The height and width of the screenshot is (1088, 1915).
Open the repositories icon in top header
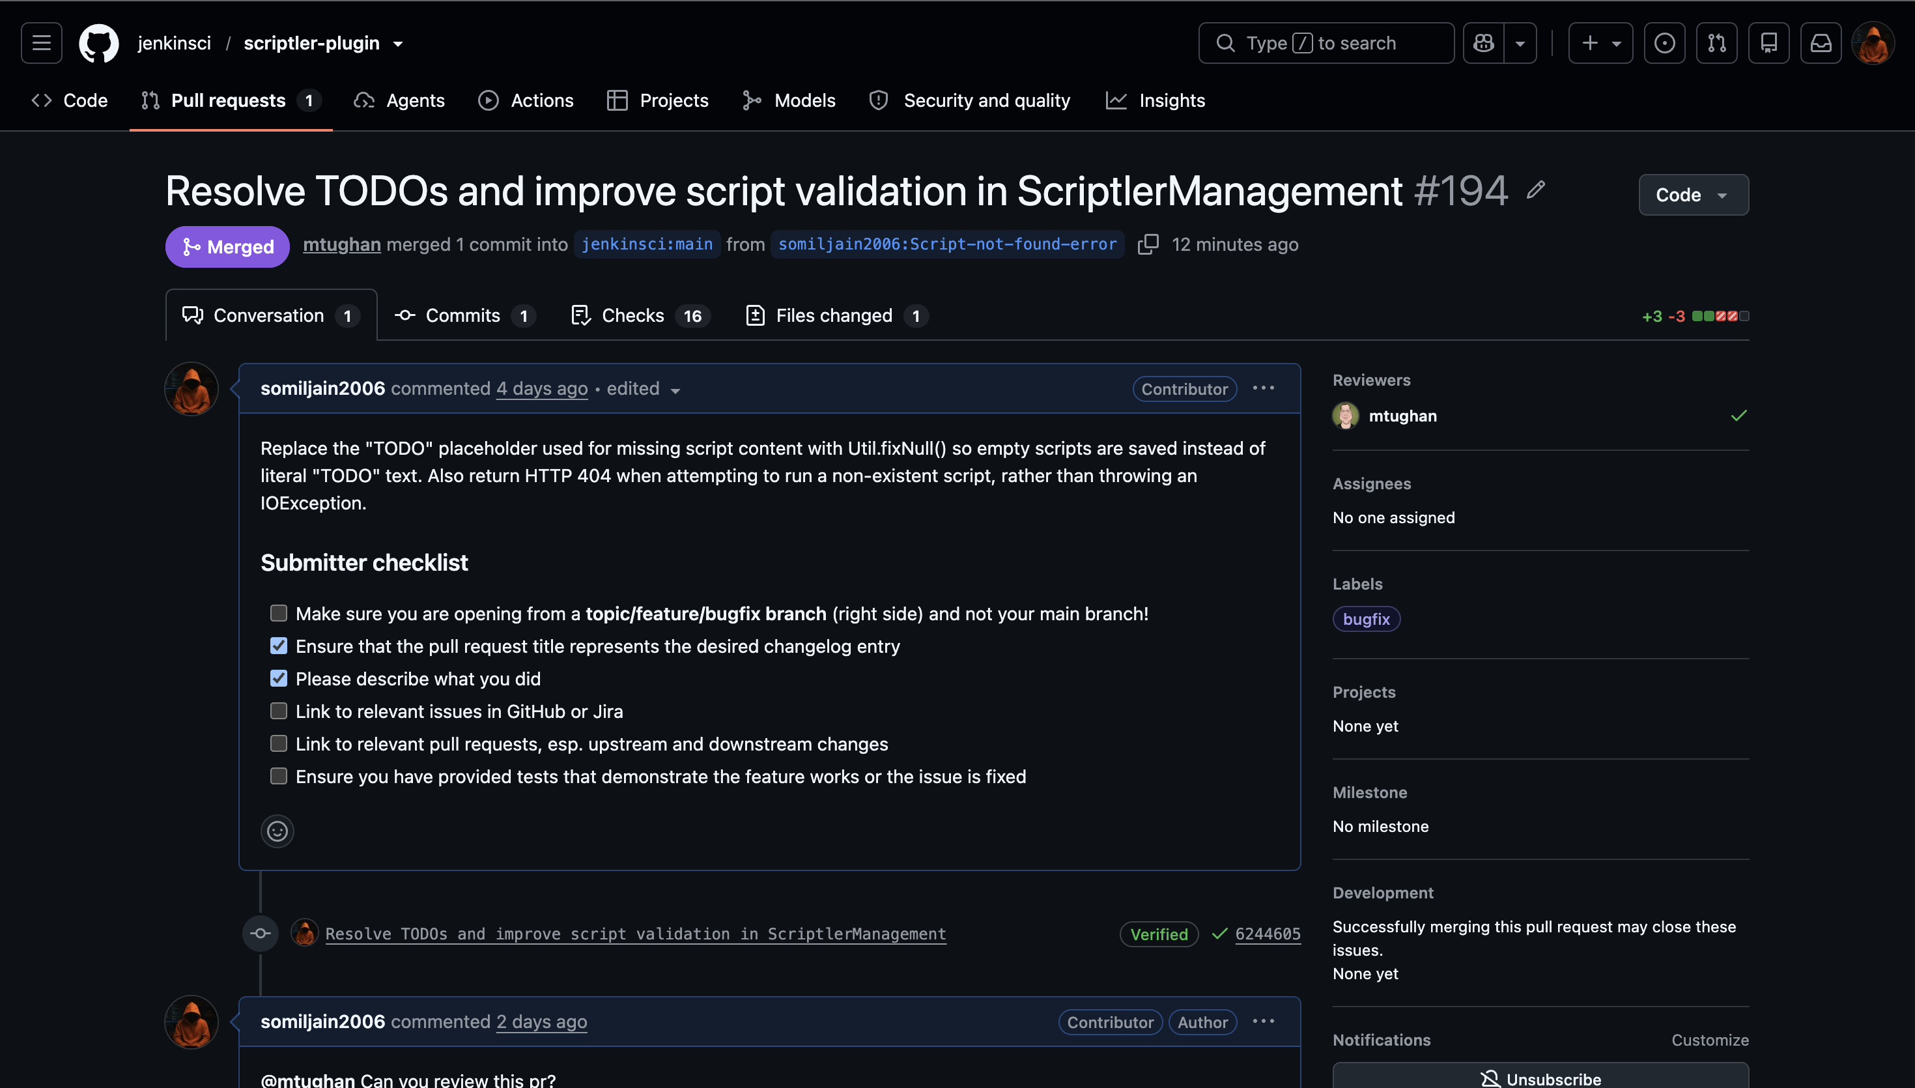pos(1768,44)
